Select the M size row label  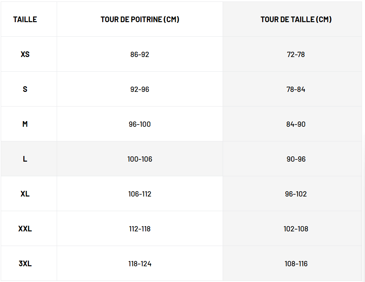(x=25, y=124)
